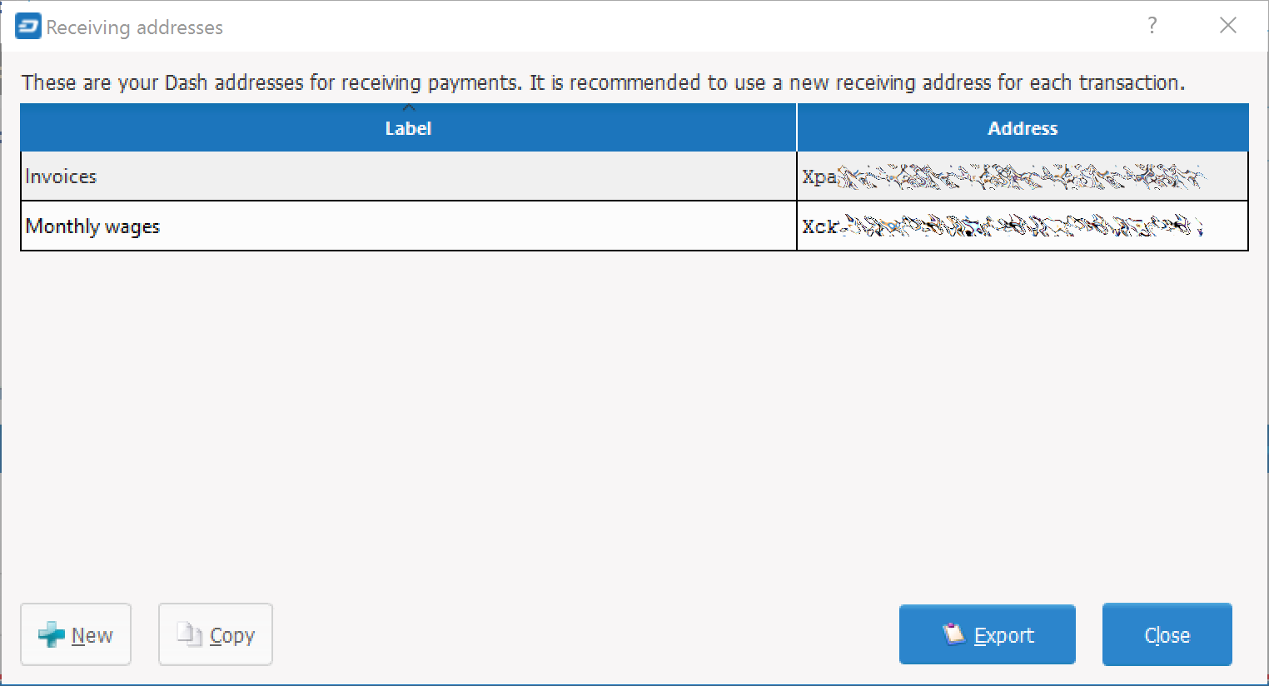This screenshot has width=1269, height=686.
Task: Sort table by the Address column header
Action: pos(1023,128)
